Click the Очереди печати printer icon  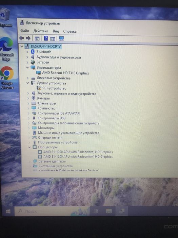pos(35,138)
